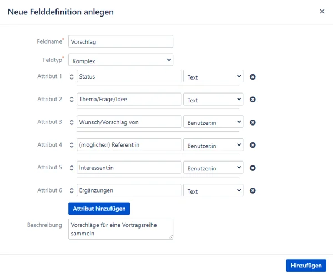Click the Attribut 4 label
Screen dimensions: 333x275
(x=50, y=145)
